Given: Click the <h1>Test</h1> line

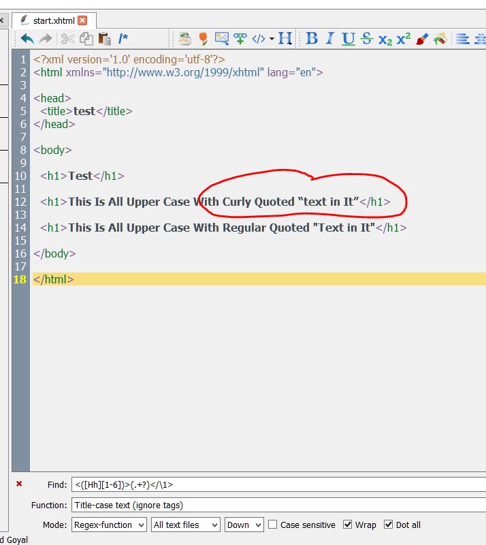Looking at the screenshot, I should coord(82,176).
